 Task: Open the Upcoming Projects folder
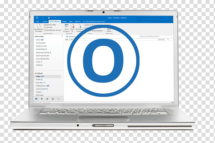coord(43,56)
